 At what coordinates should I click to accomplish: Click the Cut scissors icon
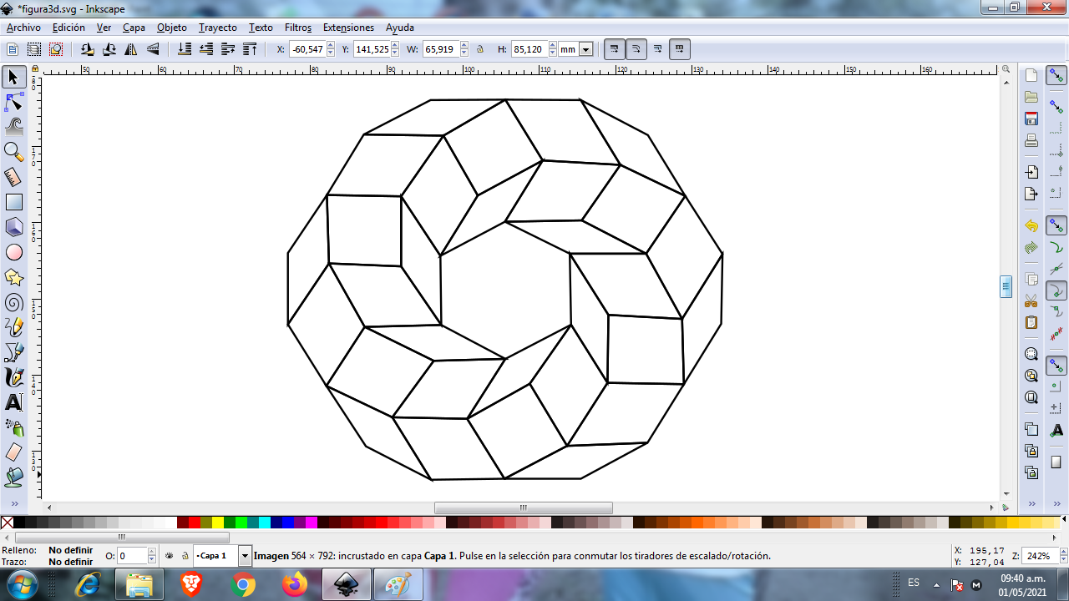tap(1031, 300)
